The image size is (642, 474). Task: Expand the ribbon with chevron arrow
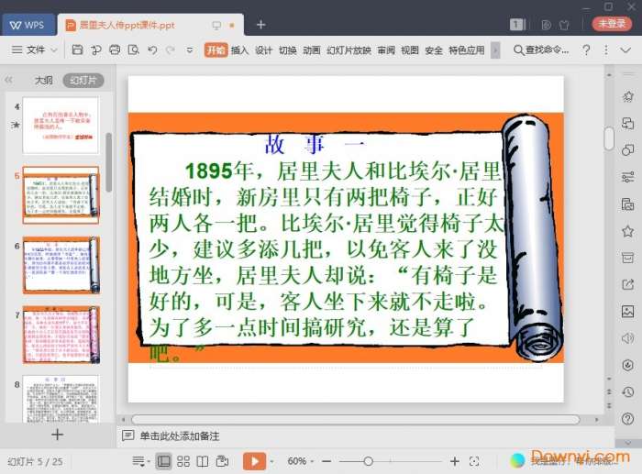pos(625,50)
